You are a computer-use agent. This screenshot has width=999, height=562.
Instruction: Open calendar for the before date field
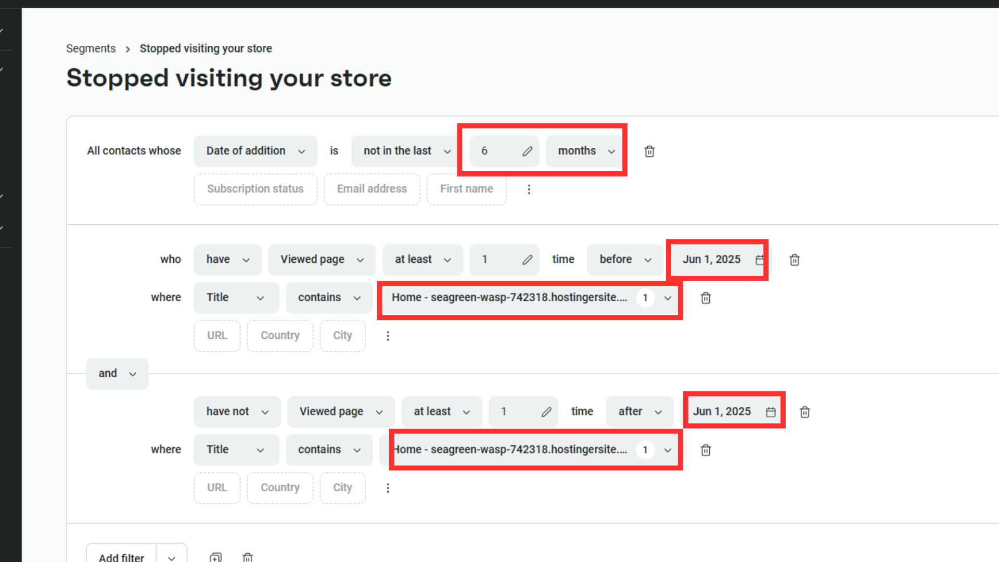click(x=760, y=260)
